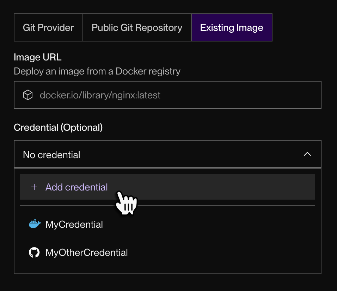Screen dimensions: 337x291
Task: Select MyCredential from the credential list
Action: 74,225
